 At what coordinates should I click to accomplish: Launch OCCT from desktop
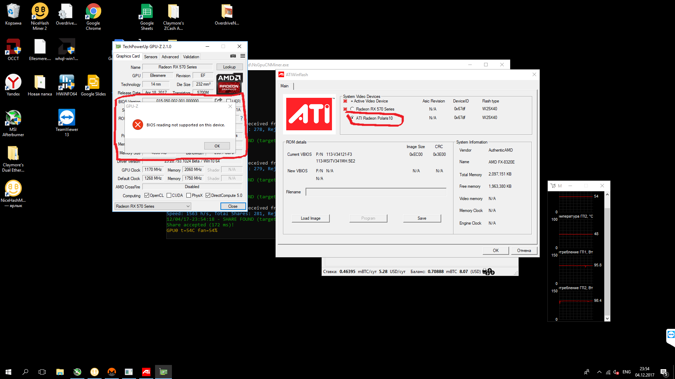13,49
